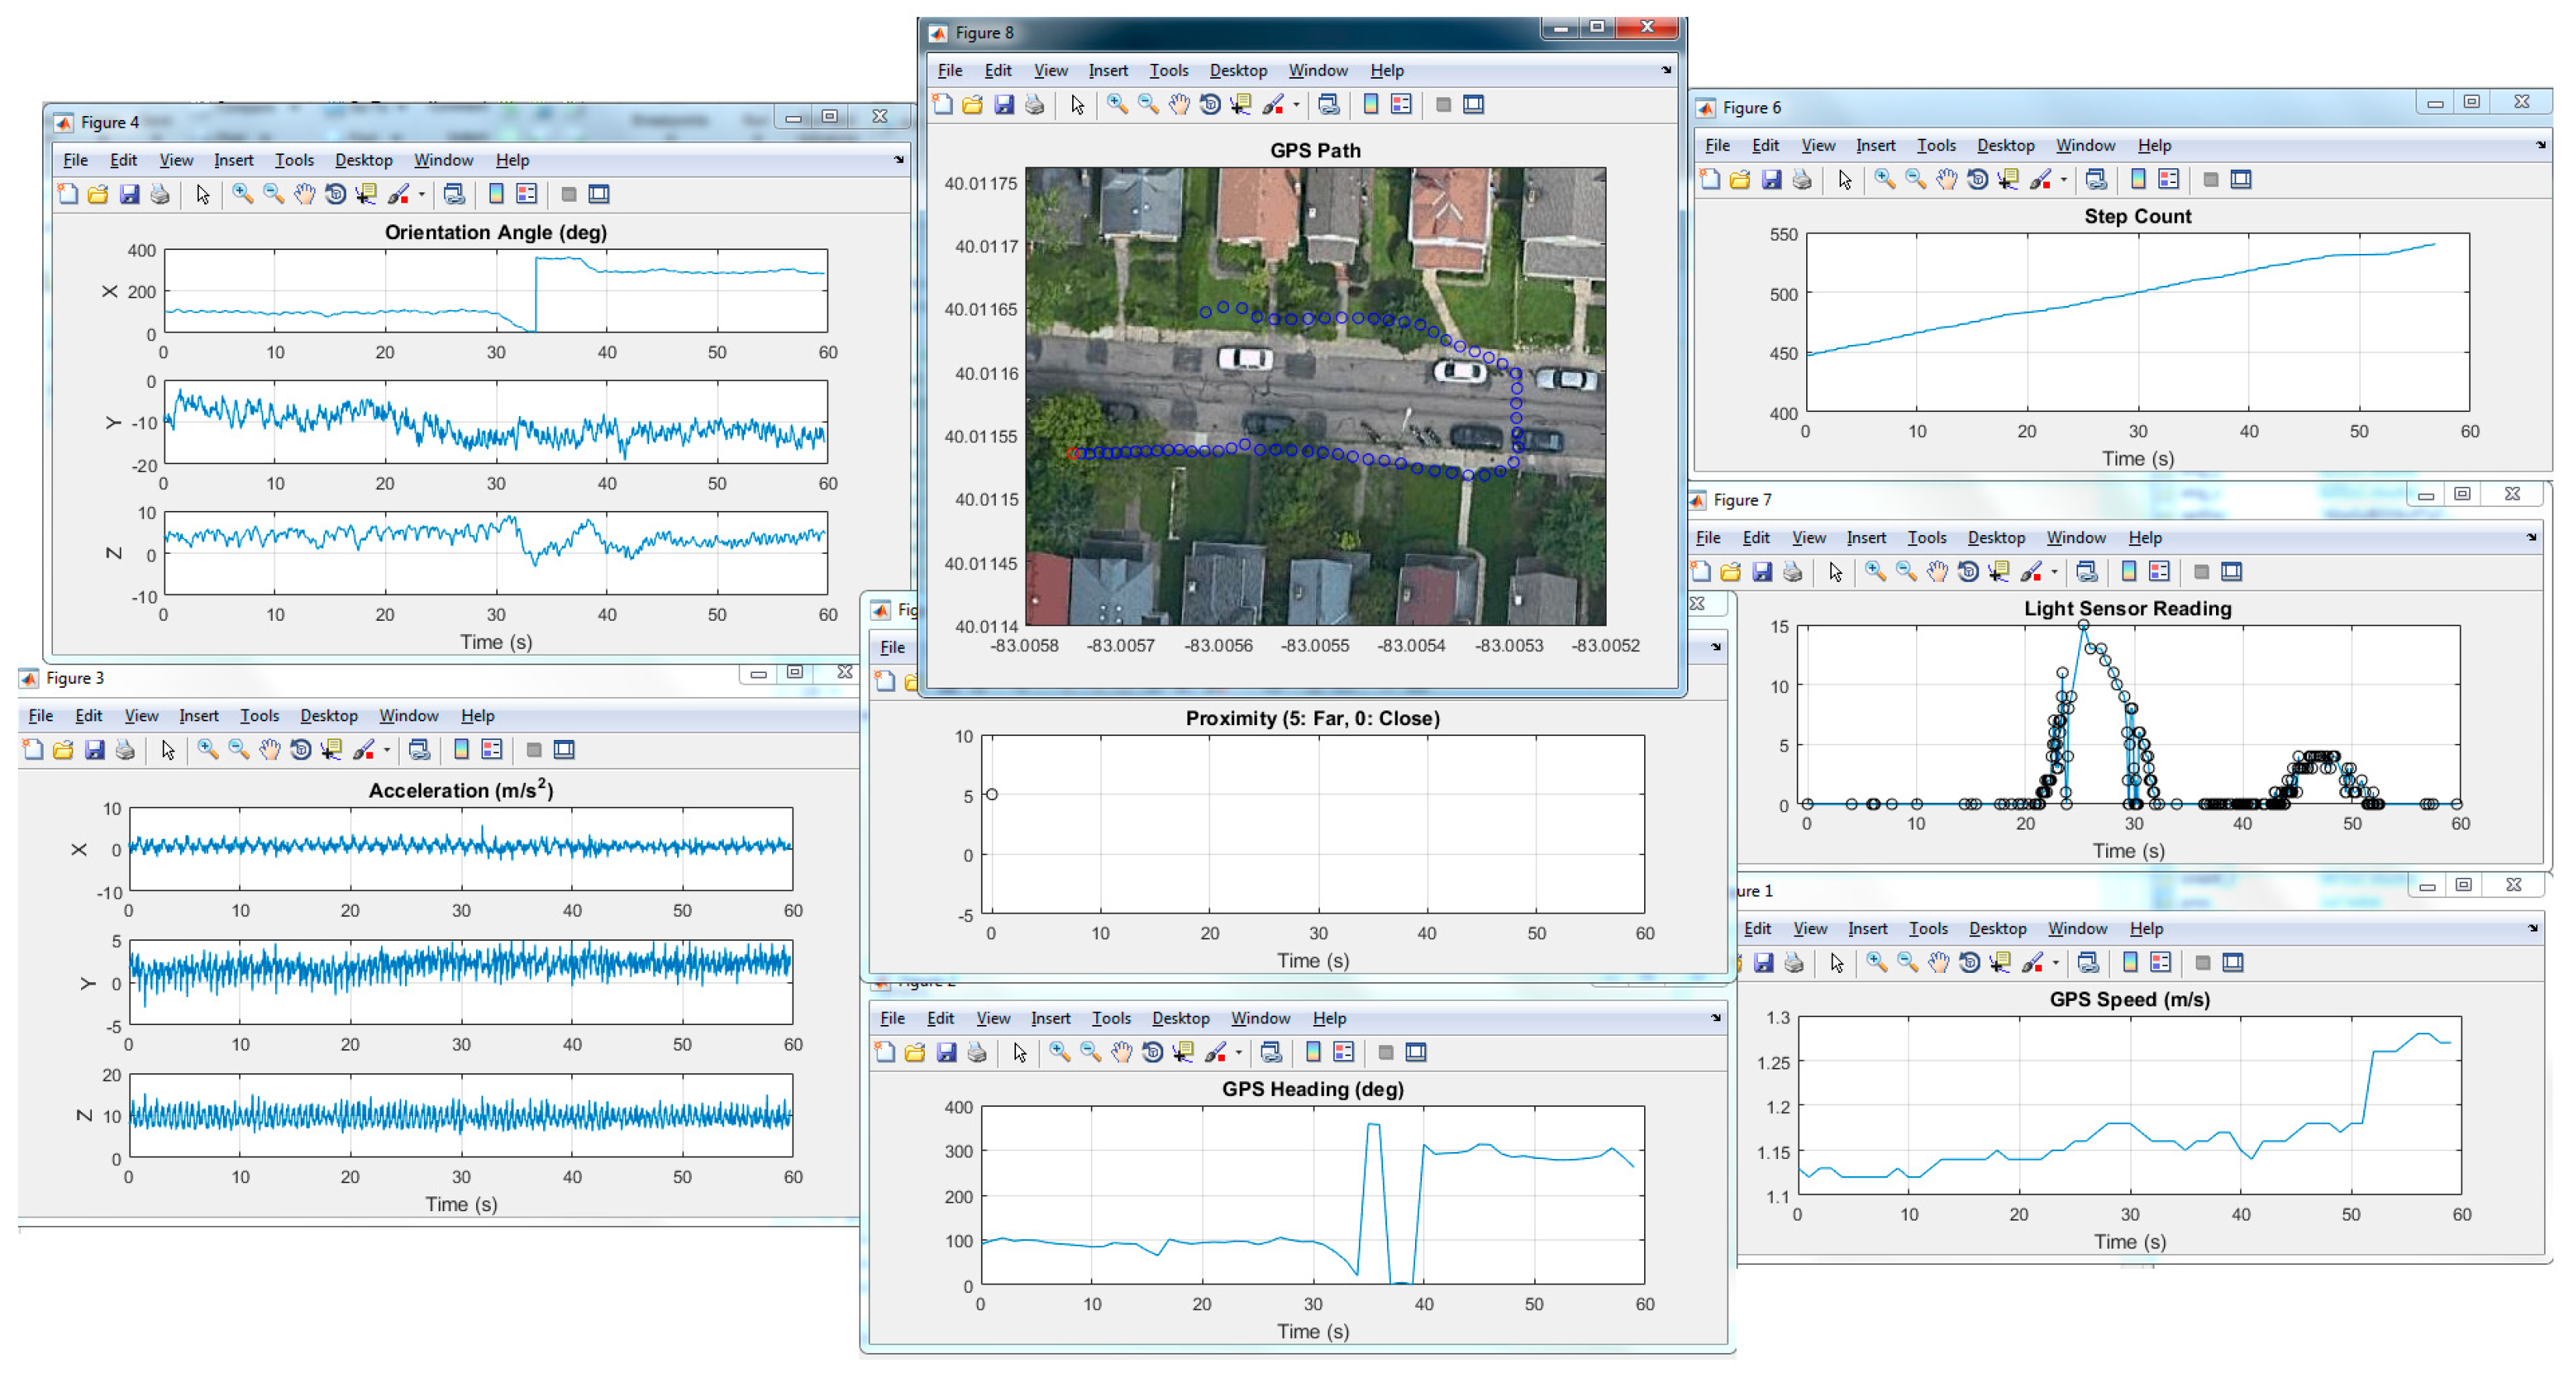Link Plot icon in GPS Speed figure toolbar
The image size is (2576, 1374).
[x=2087, y=962]
